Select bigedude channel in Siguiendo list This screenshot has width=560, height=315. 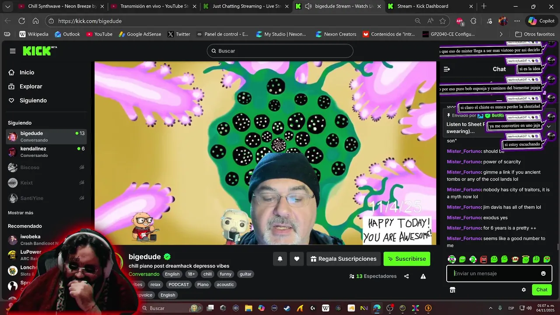coord(46,136)
